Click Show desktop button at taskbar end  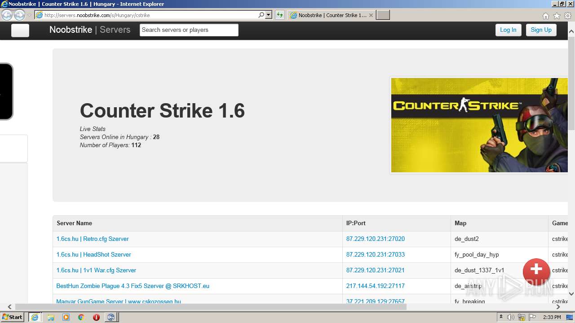click(x=571, y=317)
